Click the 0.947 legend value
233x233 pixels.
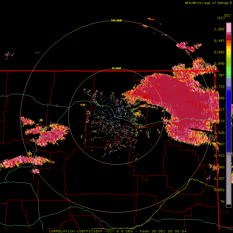[x=219, y=41]
